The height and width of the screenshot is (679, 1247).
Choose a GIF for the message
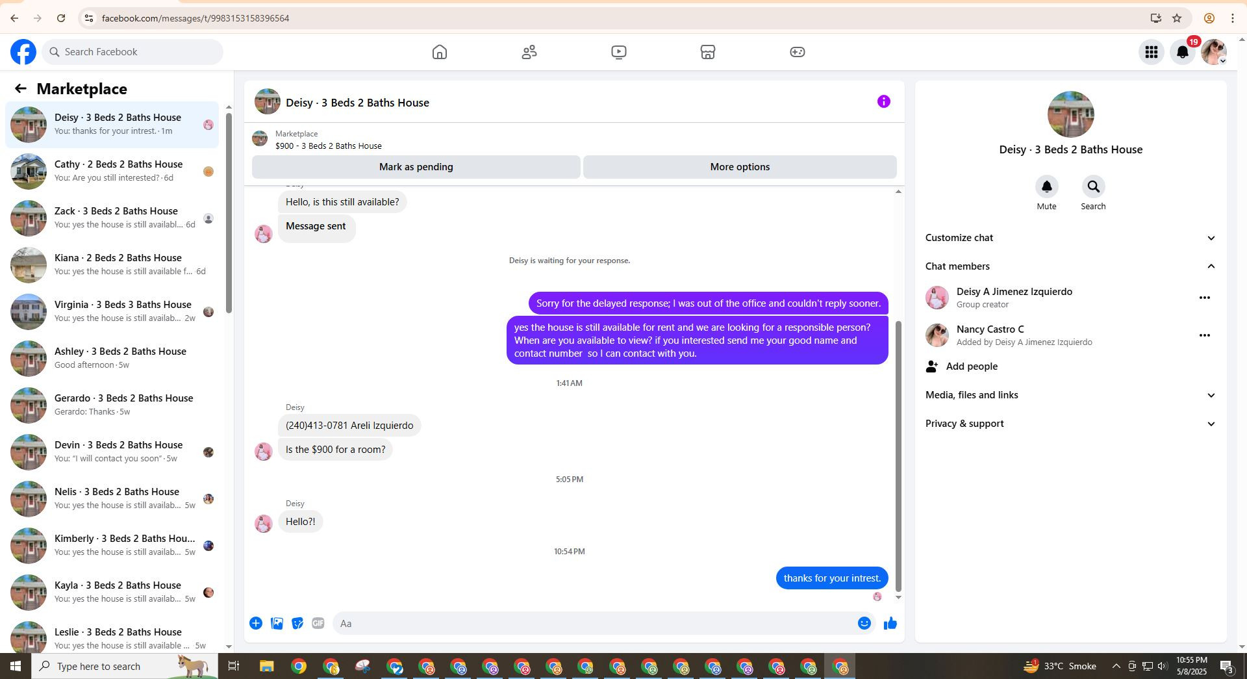pos(318,624)
